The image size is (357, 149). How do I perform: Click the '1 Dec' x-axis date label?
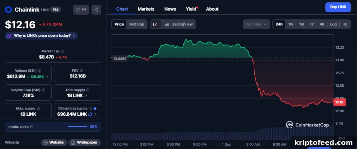point(227,145)
